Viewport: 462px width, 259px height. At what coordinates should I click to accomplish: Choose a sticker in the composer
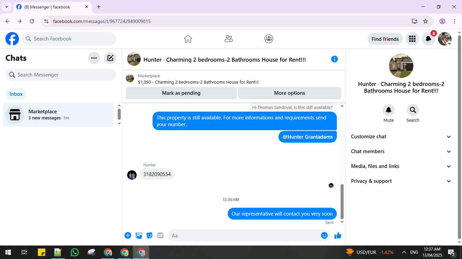(x=149, y=235)
